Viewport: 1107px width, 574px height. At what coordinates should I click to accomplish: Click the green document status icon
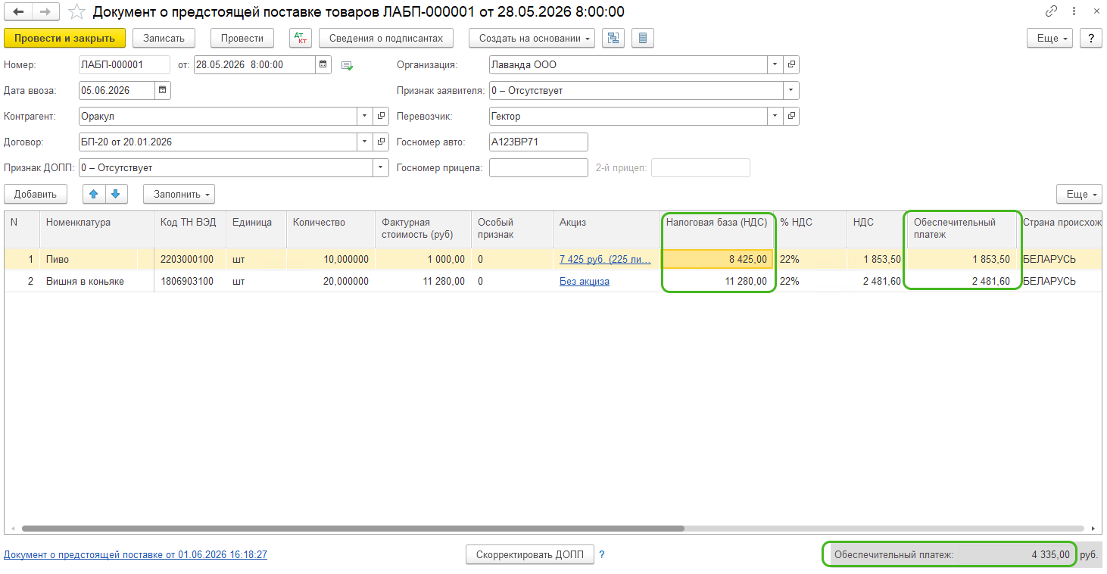[348, 66]
